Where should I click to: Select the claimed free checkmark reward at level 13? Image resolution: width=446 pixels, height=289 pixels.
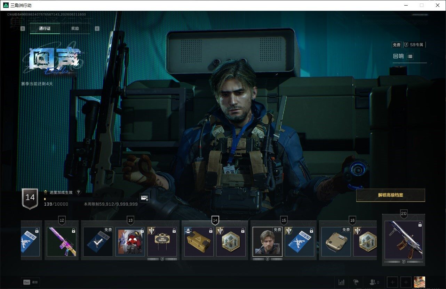(98, 241)
